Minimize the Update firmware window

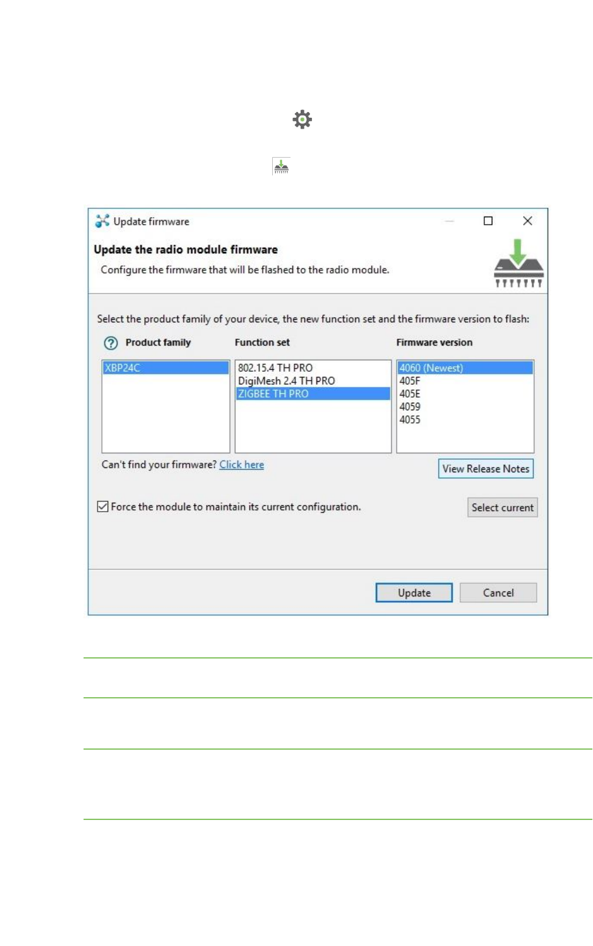click(x=449, y=221)
